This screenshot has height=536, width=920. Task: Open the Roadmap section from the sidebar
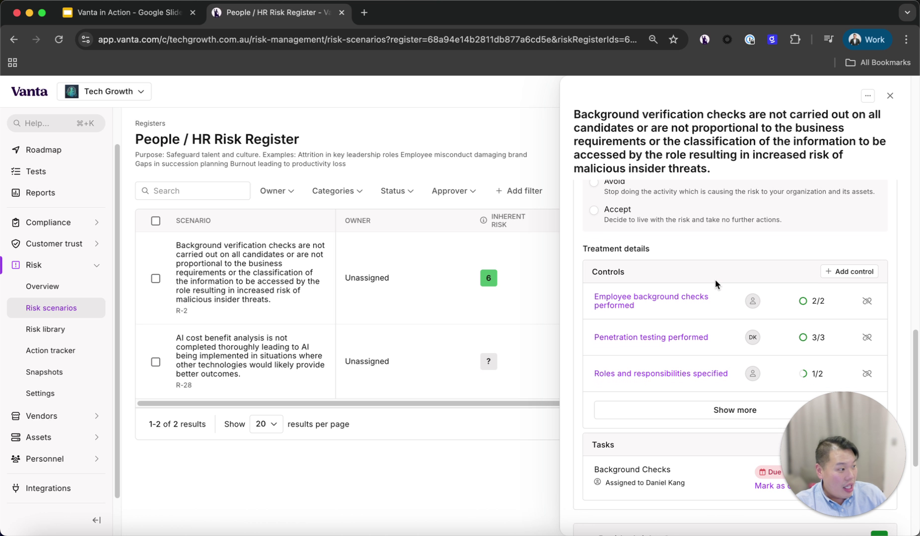42,149
